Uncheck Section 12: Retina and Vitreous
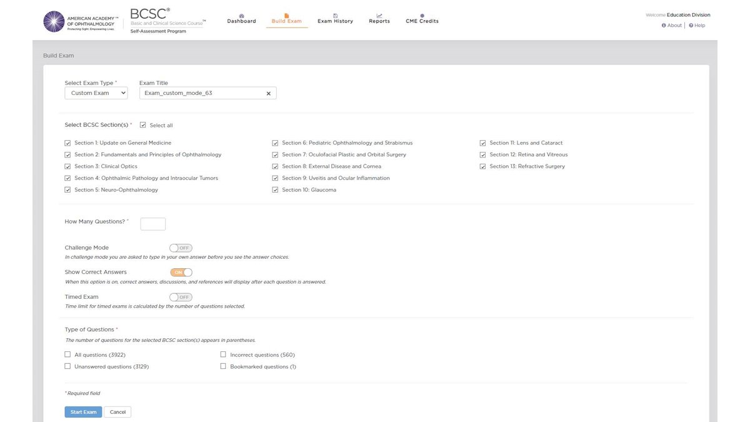 point(482,154)
